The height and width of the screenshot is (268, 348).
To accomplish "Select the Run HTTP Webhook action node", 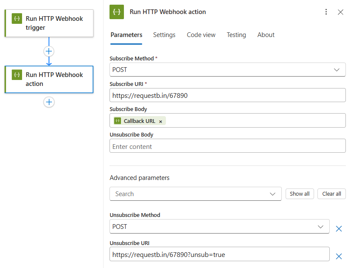I will pyautogui.click(x=49, y=79).
